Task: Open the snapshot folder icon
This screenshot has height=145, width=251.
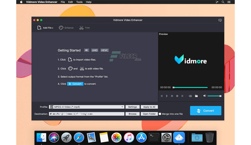Action: (x=196, y=96)
